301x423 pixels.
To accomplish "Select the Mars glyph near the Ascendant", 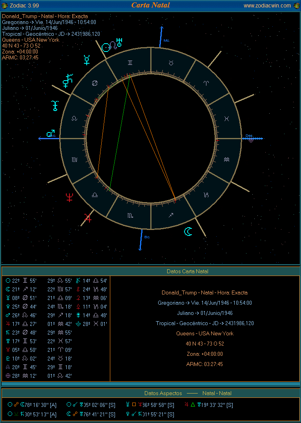I will 50,133.
